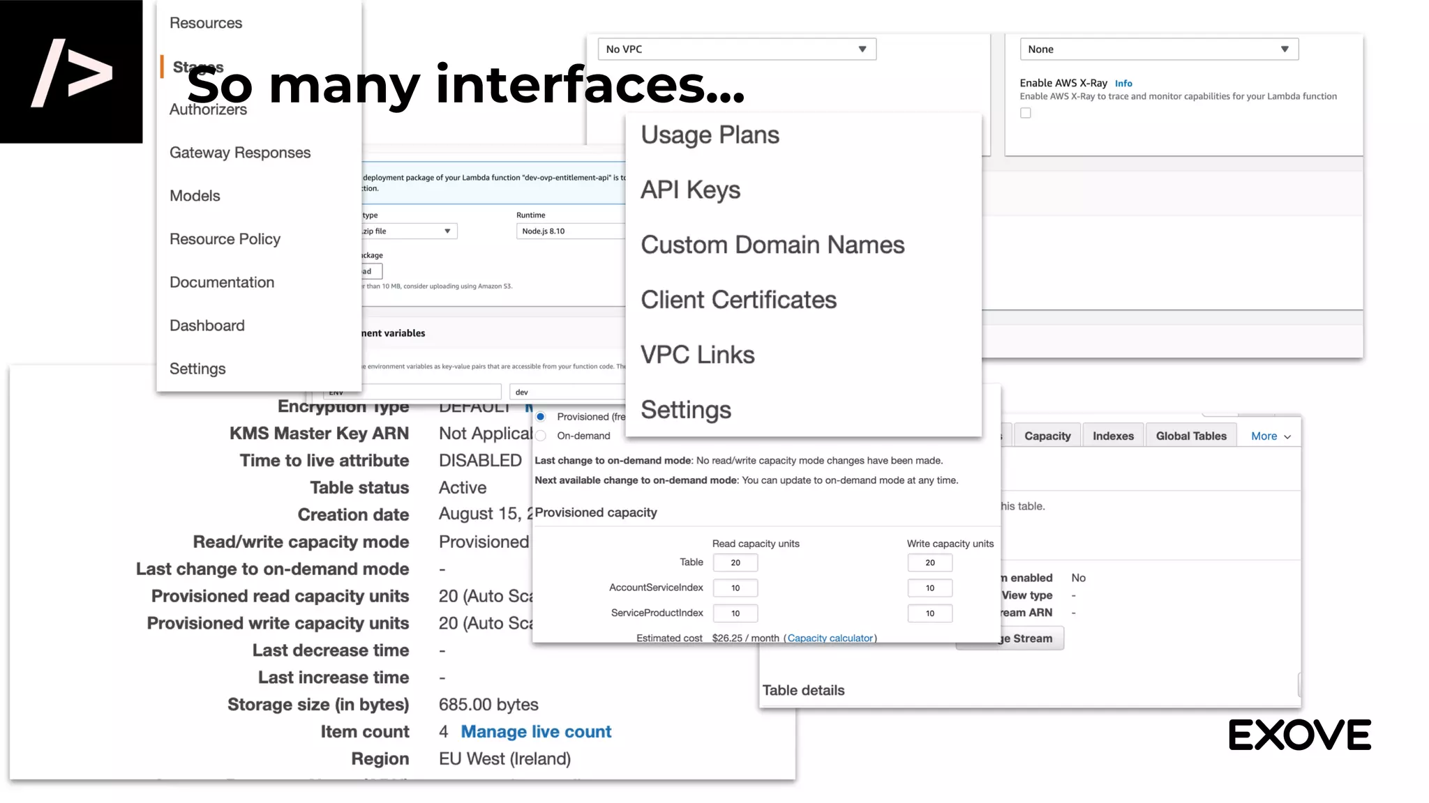Click the ENV environment variable key field
Screen dimensions: 1429x803
412,392
